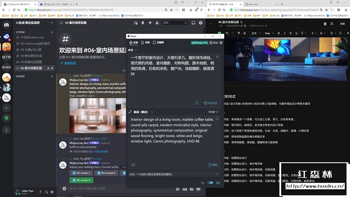Toggle mute microphone in Discord user panel

point(40,192)
